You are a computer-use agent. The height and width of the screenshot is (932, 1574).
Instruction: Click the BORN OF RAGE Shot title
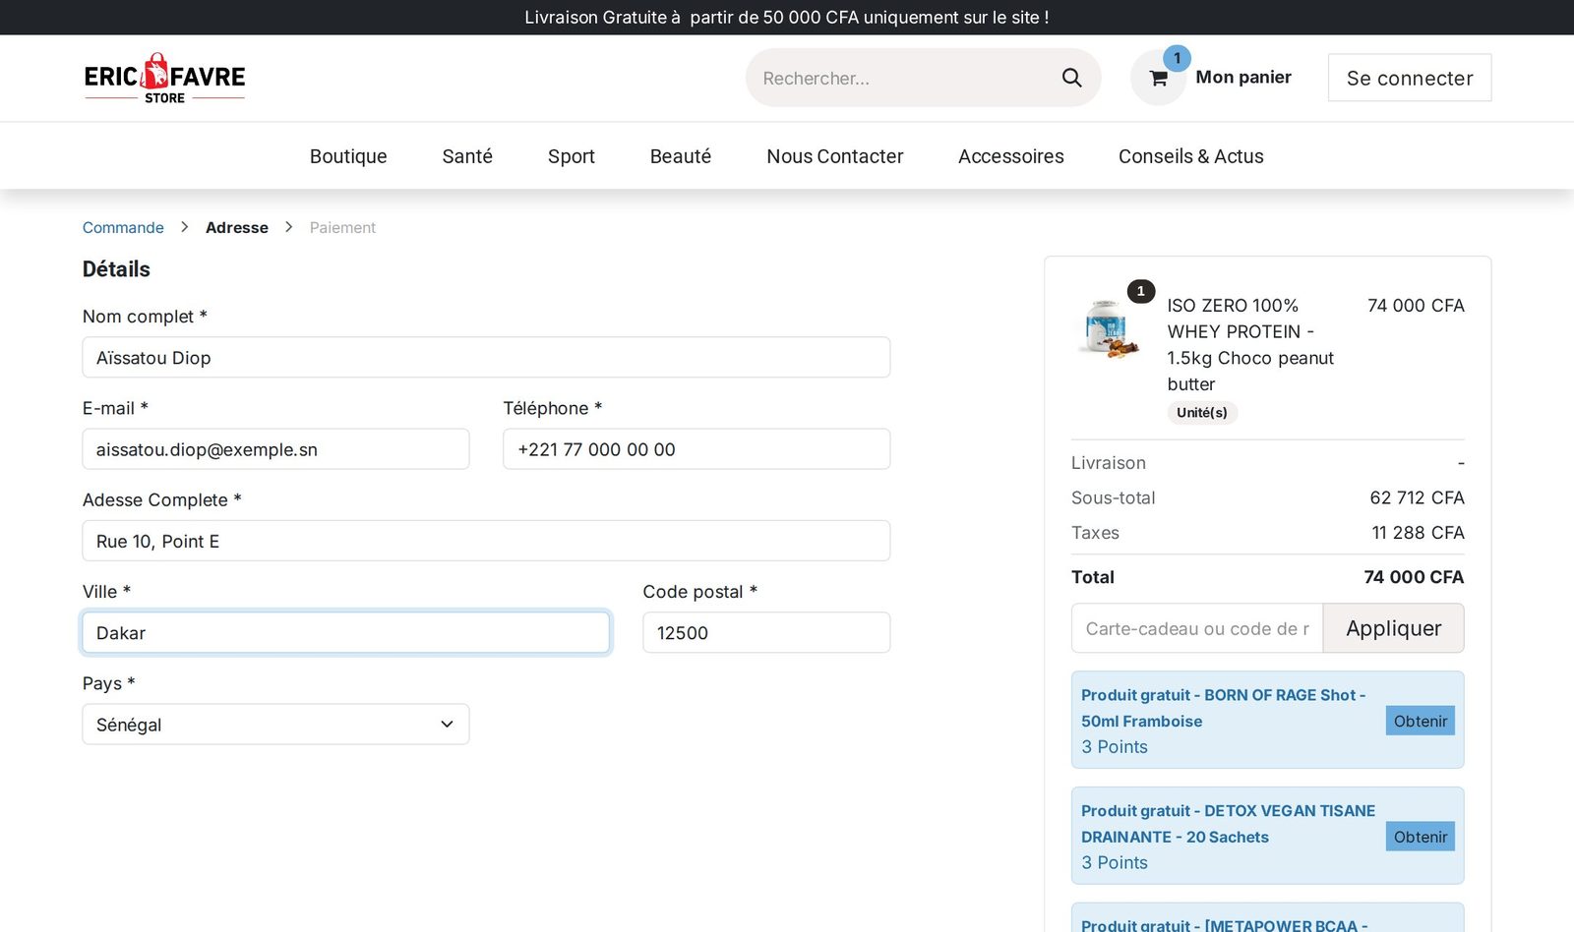1223,708
